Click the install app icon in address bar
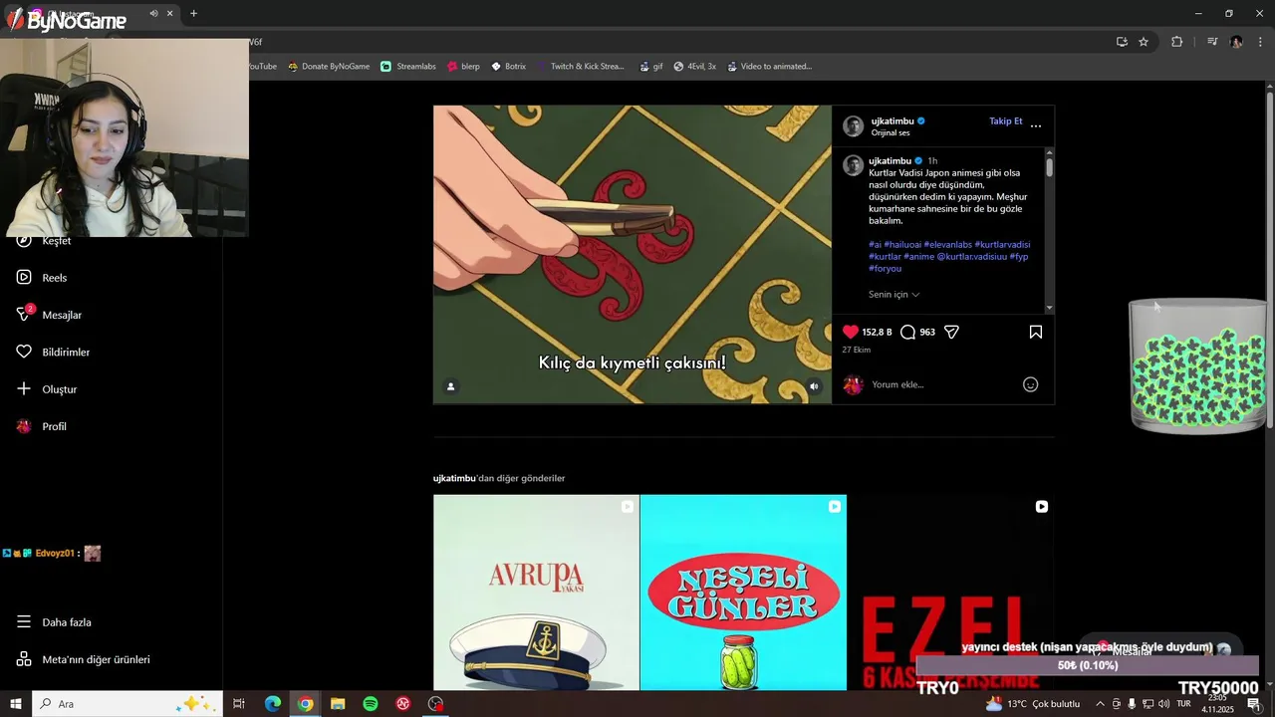Viewport: 1275px width, 717px height. coord(1122,42)
